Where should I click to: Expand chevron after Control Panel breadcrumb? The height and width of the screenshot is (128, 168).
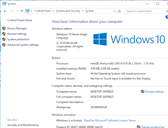[x=53, y=11]
